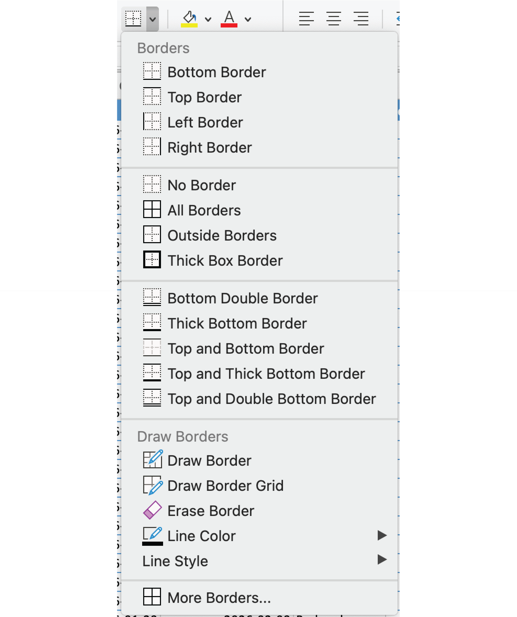Screen dimensions: 517x617
Task: Select All Borders menu option
Action: (x=204, y=210)
